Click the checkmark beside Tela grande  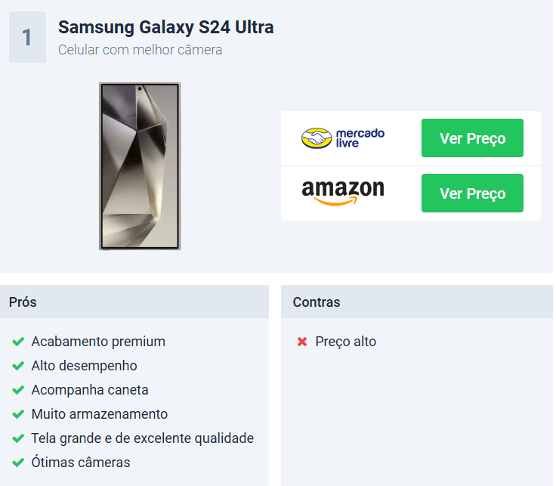pos(18,438)
